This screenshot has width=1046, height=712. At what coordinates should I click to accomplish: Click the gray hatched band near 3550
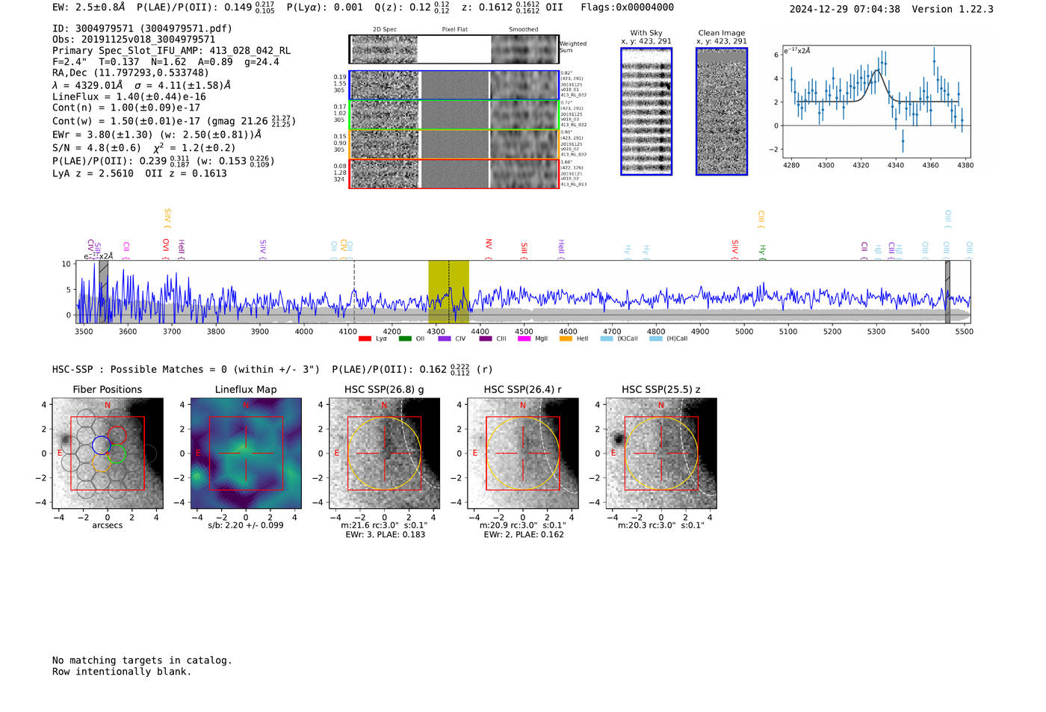103,291
